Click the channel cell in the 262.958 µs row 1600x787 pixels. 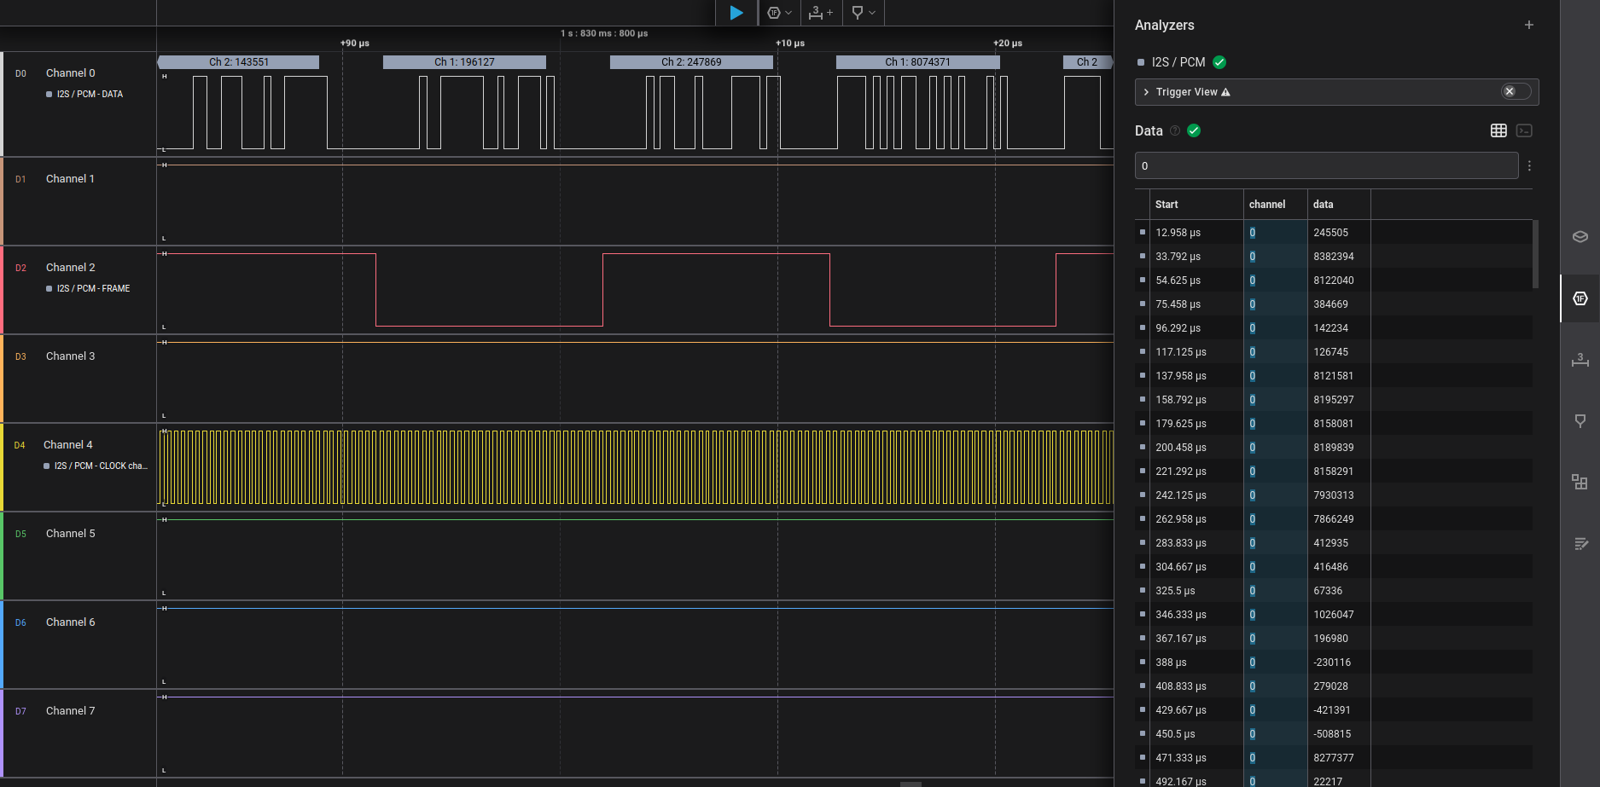coord(1275,519)
